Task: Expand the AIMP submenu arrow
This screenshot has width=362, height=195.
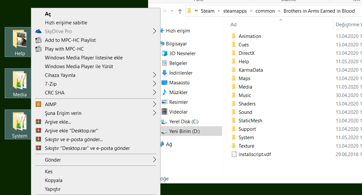Action: [x=154, y=104]
